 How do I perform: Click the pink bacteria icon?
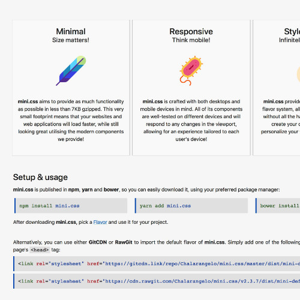tap(191, 71)
